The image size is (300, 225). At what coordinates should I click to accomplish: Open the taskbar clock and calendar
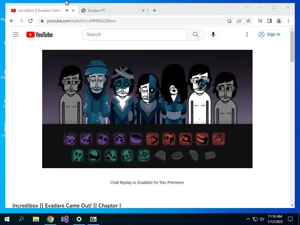275,219
